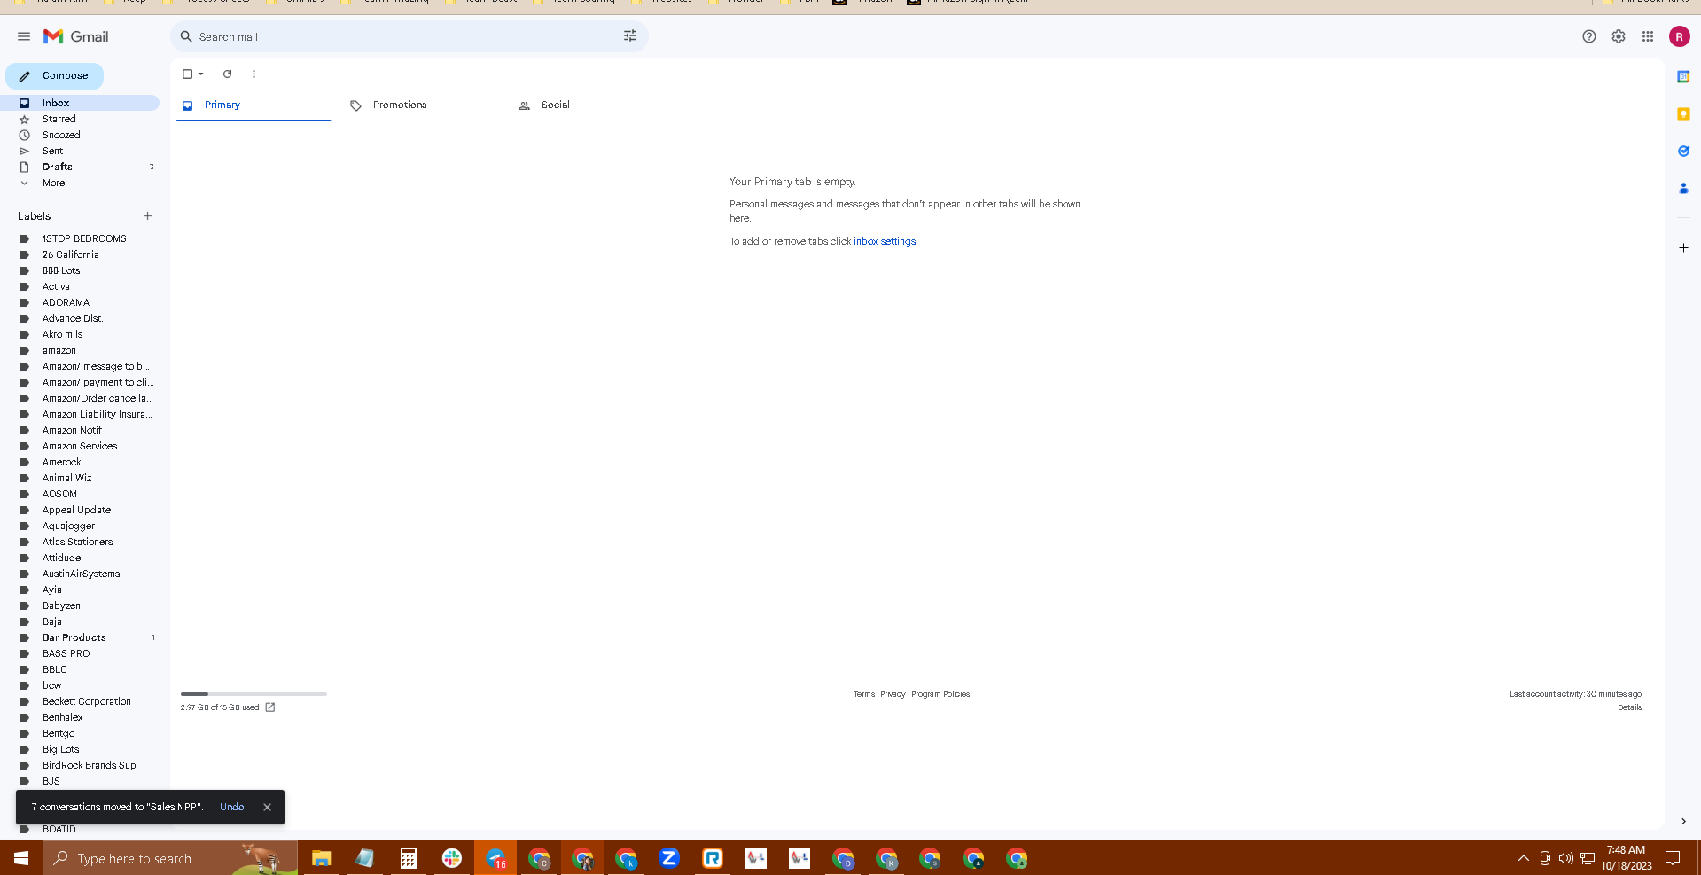Open the Support help icon

[x=1589, y=36]
